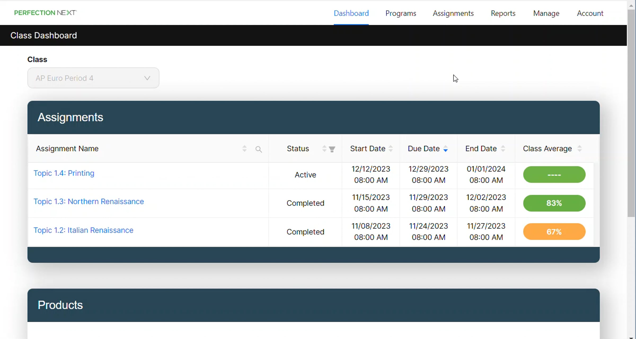Open Topic 1.3: Northern Renaissance link
This screenshot has width=636, height=339.
pyautogui.click(x=89, y=201)
